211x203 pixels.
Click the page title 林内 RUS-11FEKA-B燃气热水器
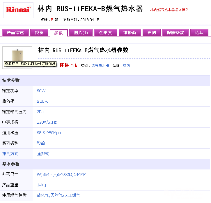pos(90,9)
